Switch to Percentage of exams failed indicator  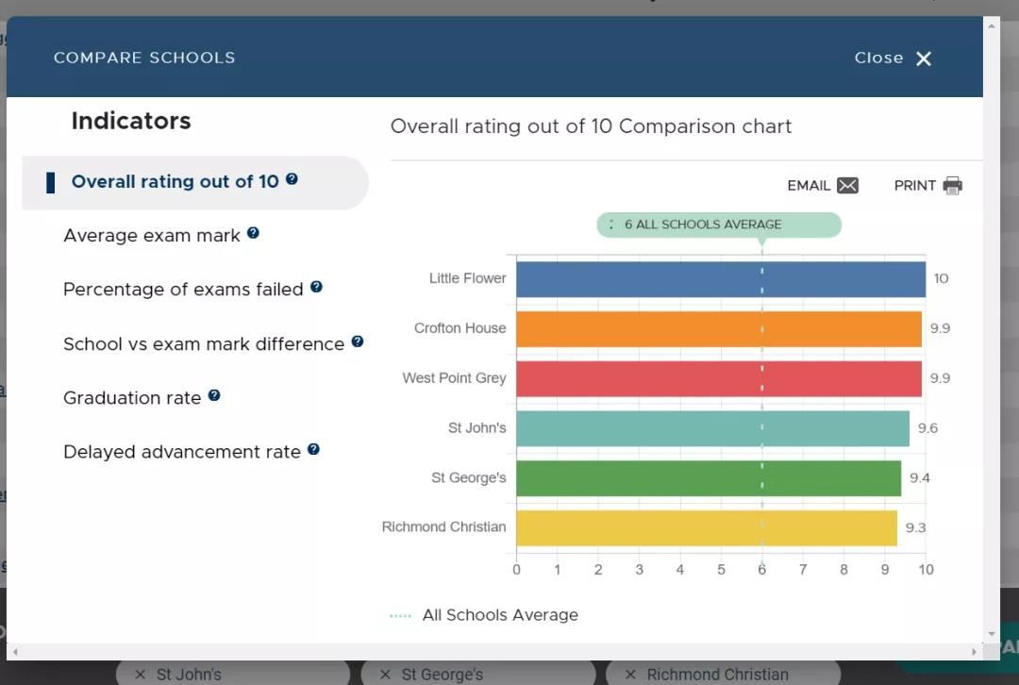click(x=183, y=290)
